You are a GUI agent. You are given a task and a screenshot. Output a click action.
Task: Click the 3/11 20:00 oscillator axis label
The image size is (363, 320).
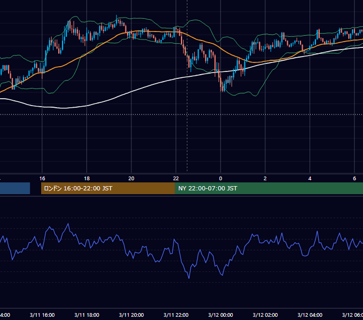[131, 315]
